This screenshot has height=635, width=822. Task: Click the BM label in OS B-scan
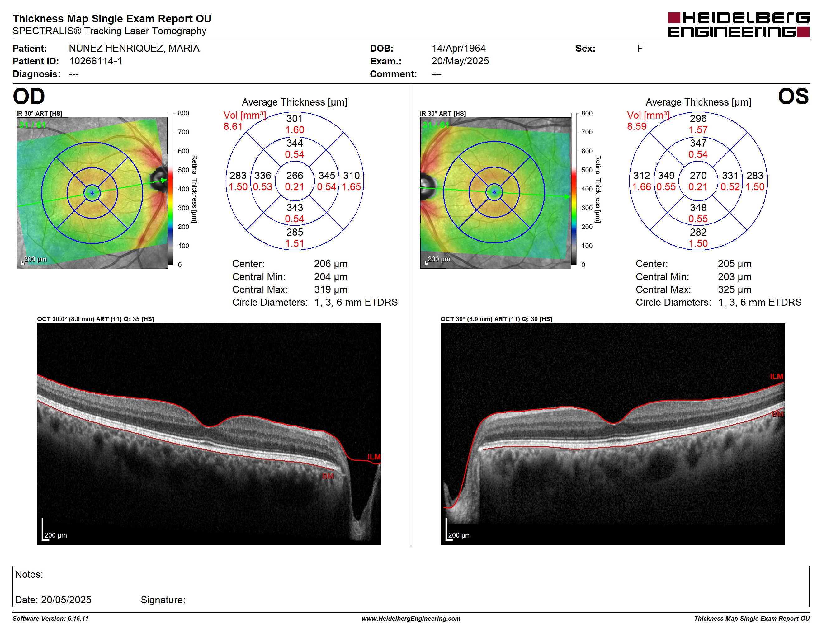click(777, 414)
